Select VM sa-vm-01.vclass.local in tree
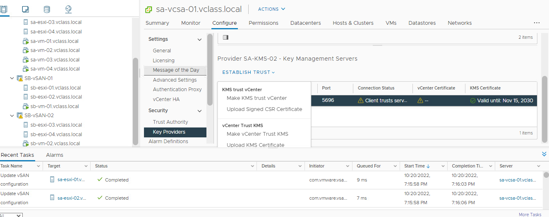Screen dimensions: 549x217 (55, 41)
